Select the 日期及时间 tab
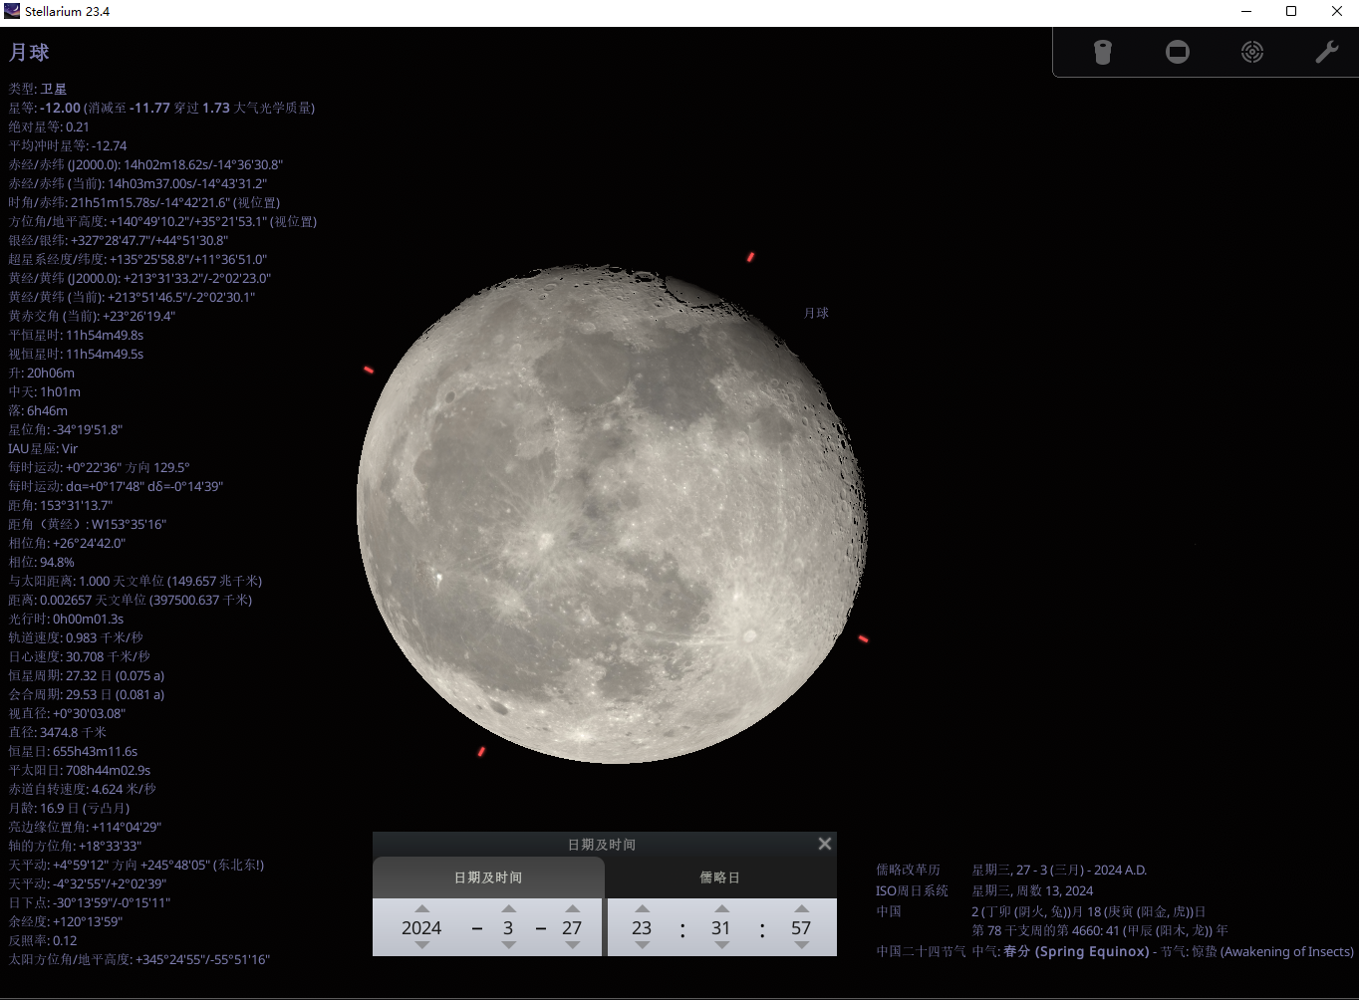This screenshot has width=1359, height=1000. pos(487,876)
